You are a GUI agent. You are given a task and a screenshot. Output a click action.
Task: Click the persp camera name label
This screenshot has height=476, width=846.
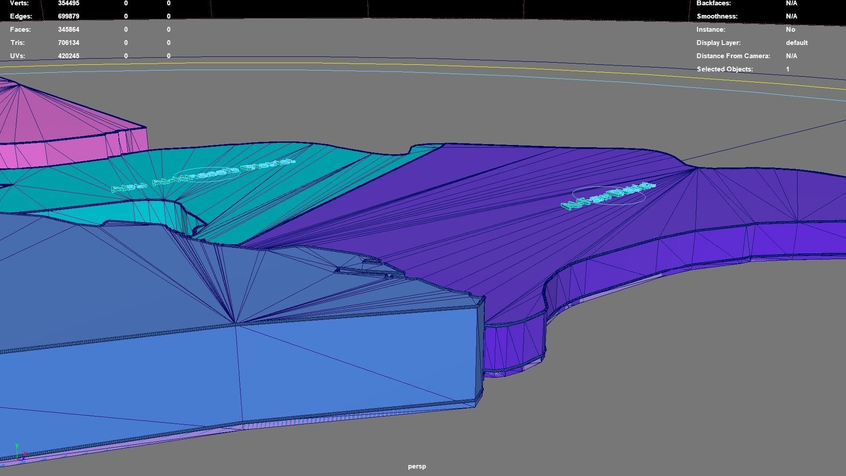pyautogui.click(x=417, y=466)
